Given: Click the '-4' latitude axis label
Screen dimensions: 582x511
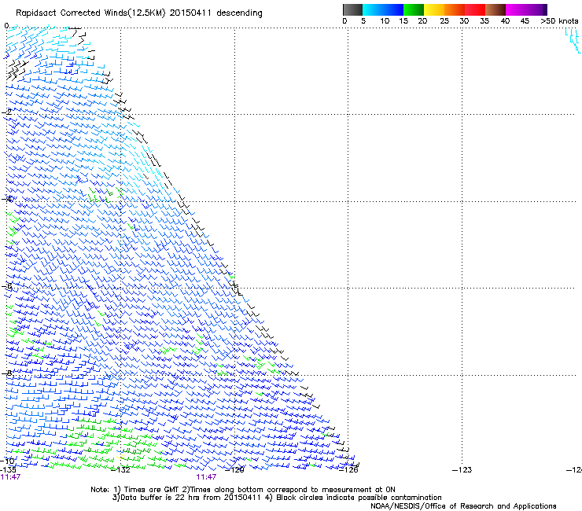Looking at the screenshot, I should [6, 199].
